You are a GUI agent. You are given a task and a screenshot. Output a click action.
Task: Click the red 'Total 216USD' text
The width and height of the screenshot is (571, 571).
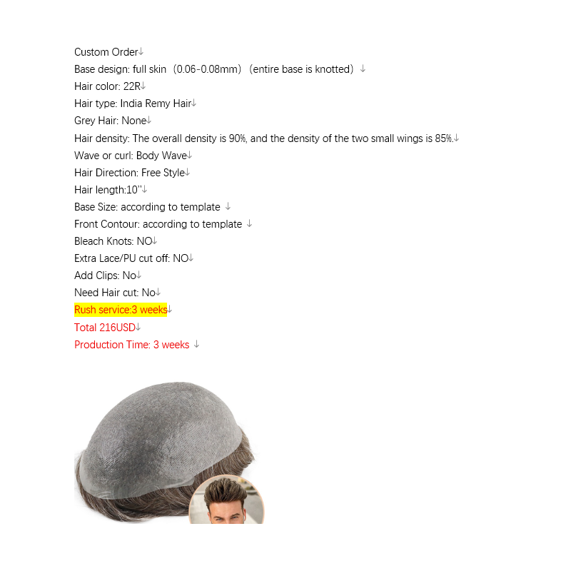[x=105, y=328]
